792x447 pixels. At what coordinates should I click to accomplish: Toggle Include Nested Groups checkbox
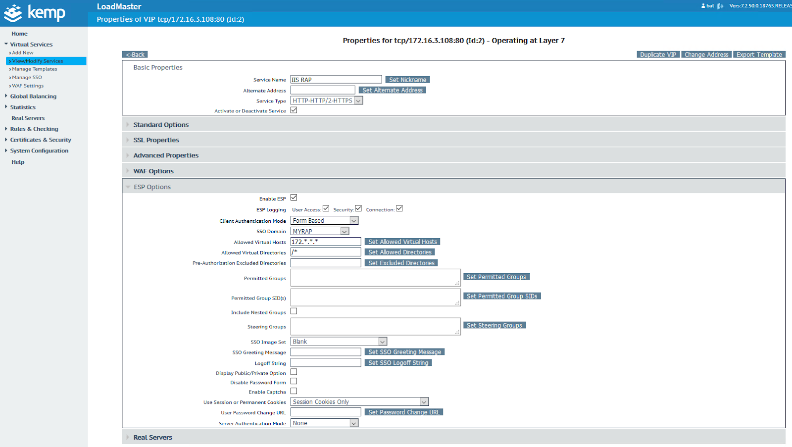(x=294, y=311)
